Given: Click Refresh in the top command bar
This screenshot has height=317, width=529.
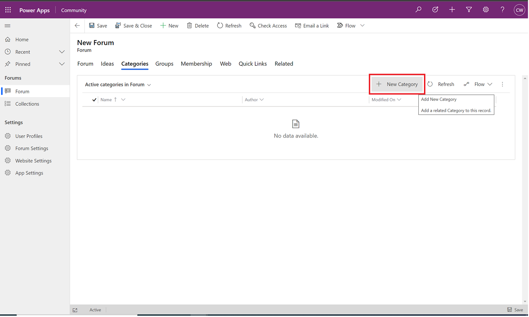Looking at the screenshot, I should (x=229, y=26).
